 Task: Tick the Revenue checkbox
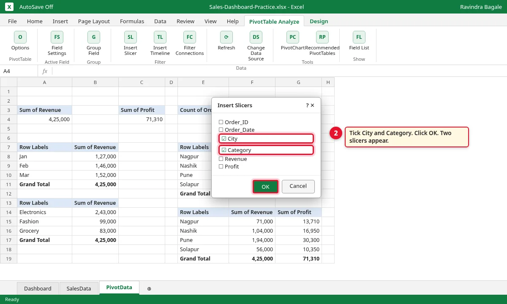tap(221, 159)
